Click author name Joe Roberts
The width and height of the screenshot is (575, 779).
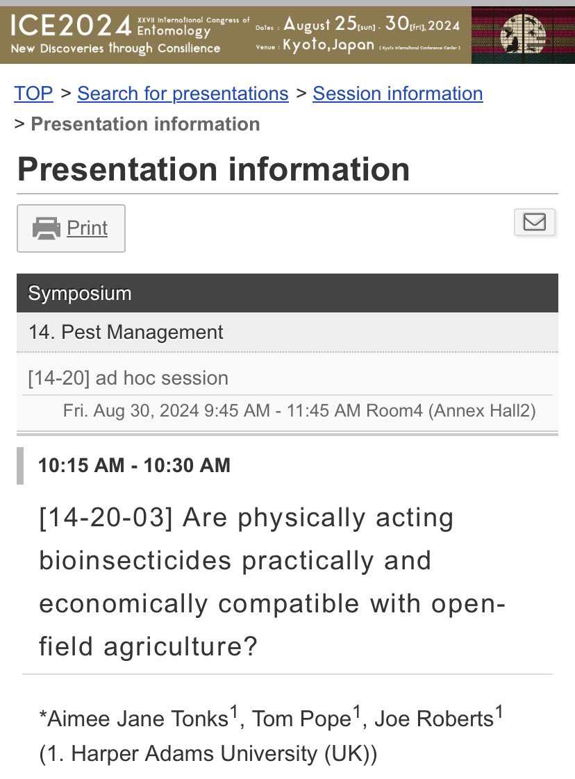(x=434, y=719)
